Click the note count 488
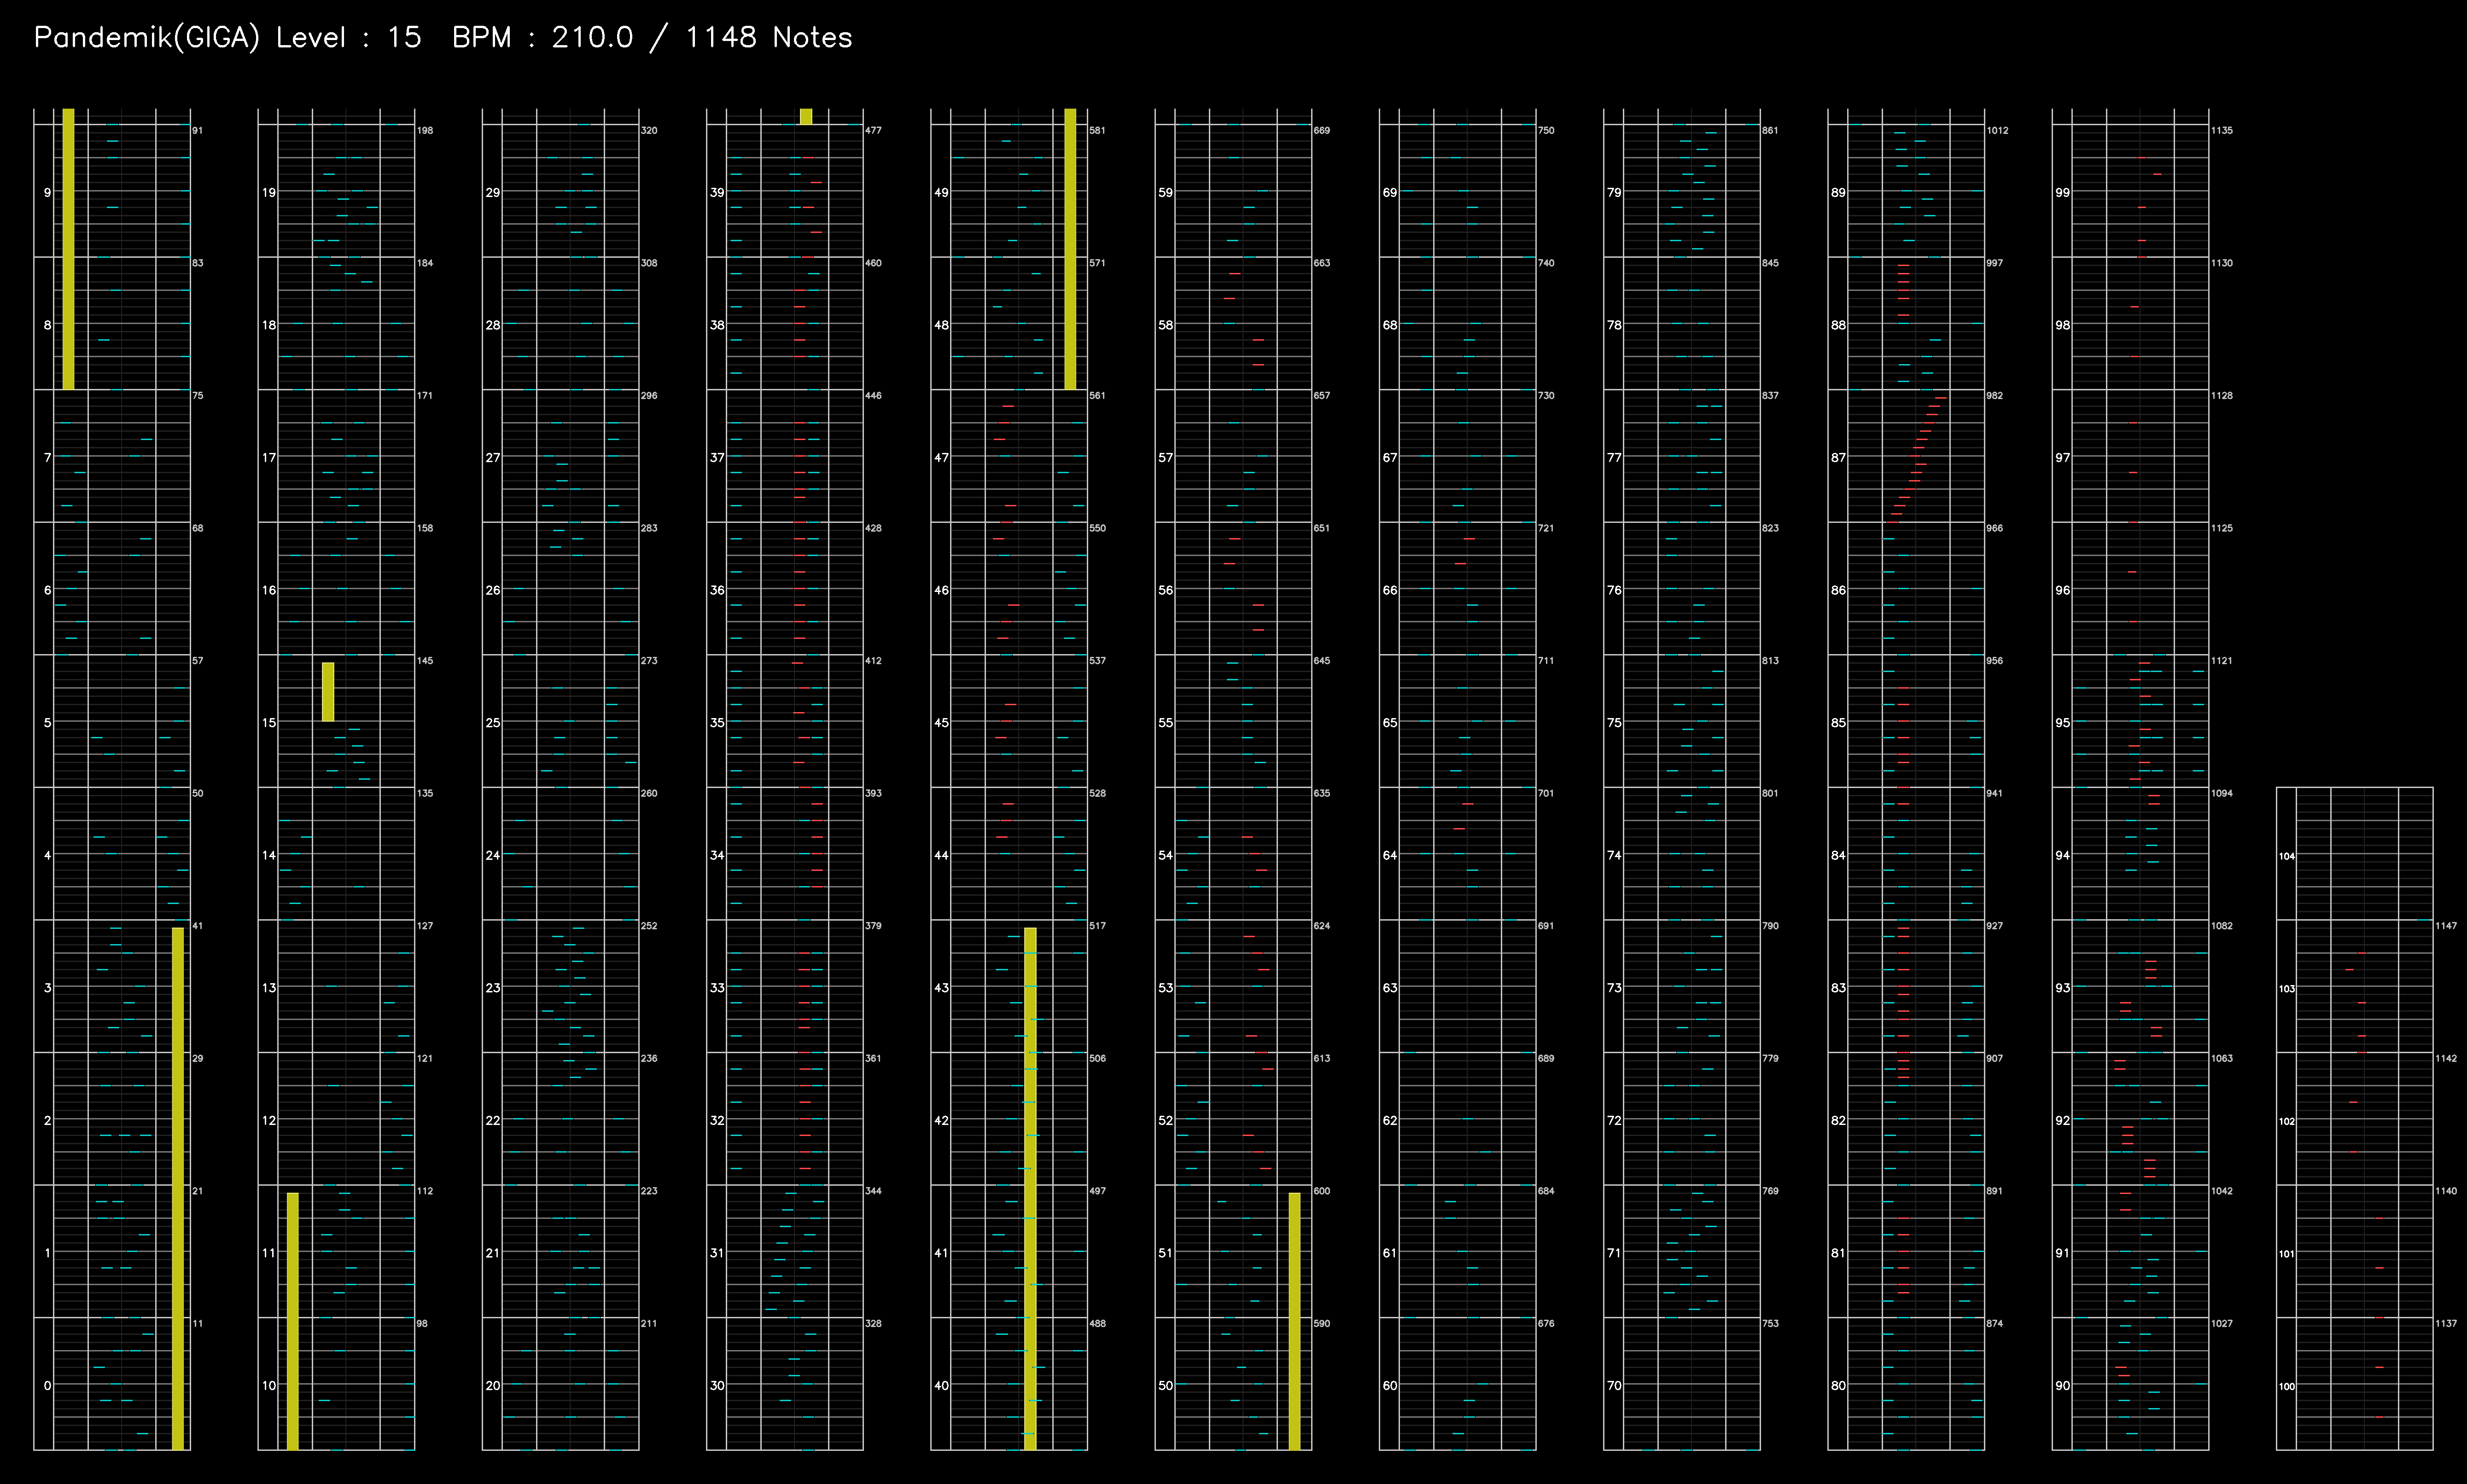 (1097, 1324)
